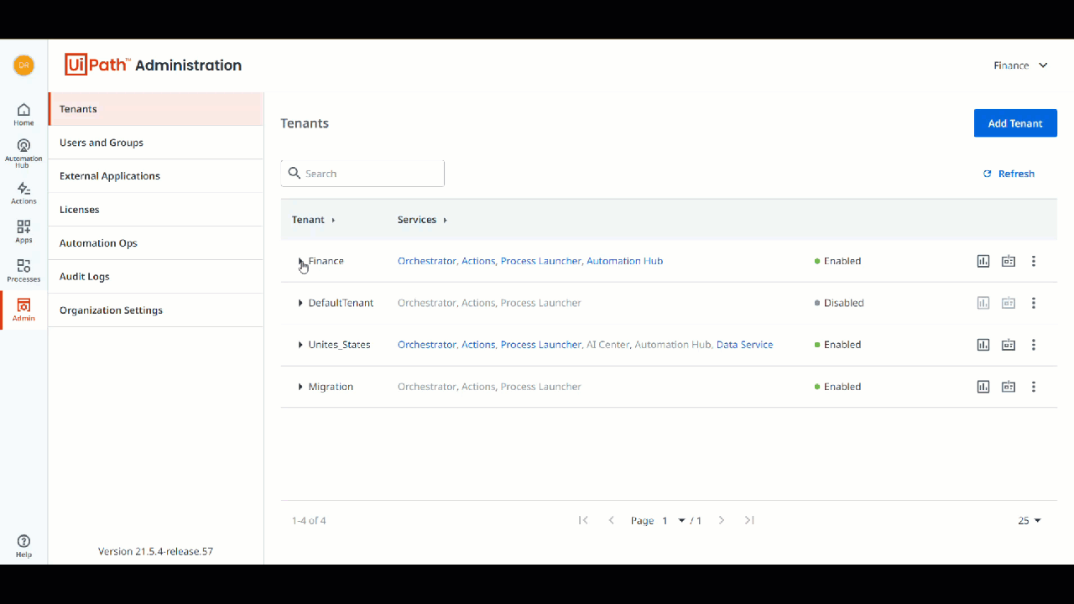Click the Add Tenant button
The width and height of the screenshot is (1074, 604).
click(1015, 123)
